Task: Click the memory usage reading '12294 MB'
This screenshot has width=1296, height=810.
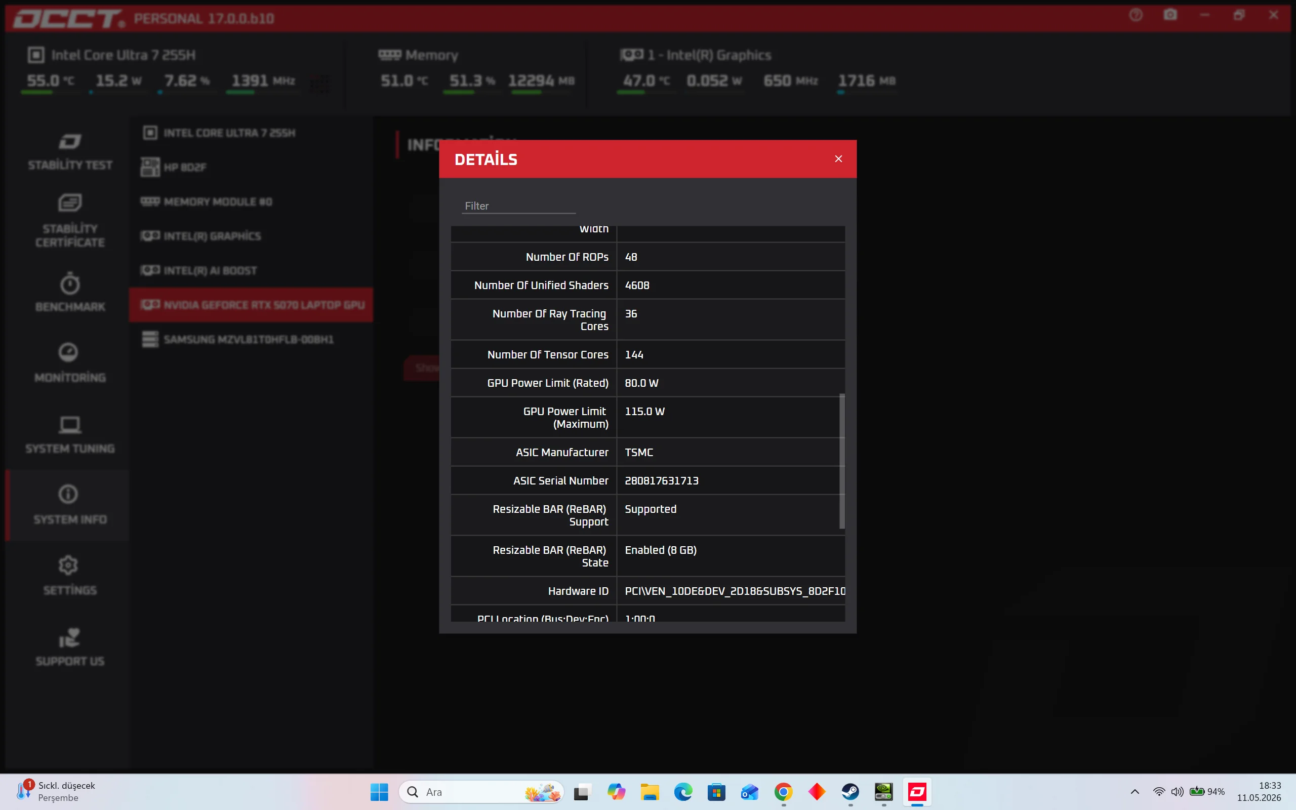Action: coord(541,81)
